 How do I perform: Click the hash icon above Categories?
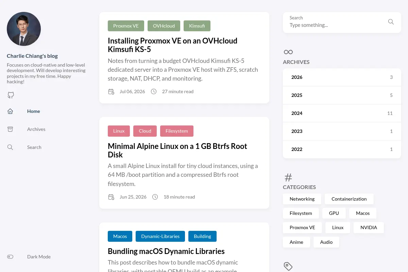(288, 177)
